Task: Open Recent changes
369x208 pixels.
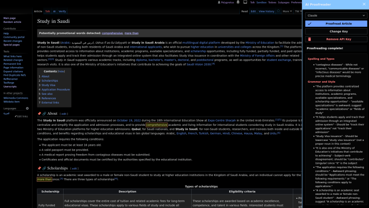Action: tap(13, 41)
